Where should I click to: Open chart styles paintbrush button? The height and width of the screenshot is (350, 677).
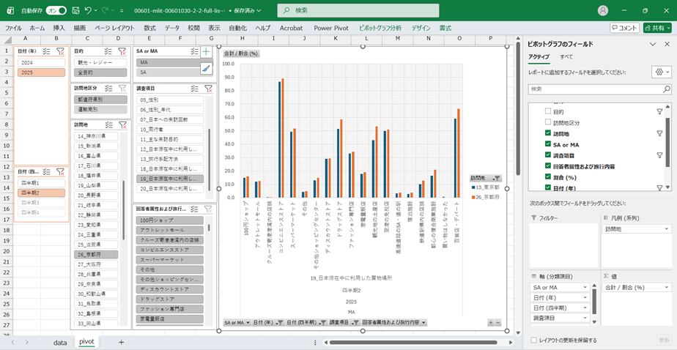207,68
